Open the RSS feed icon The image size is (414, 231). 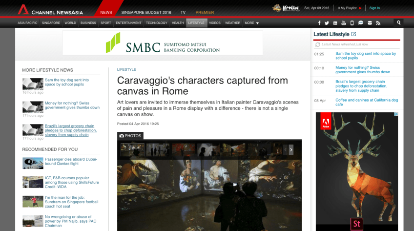(378, 23)
